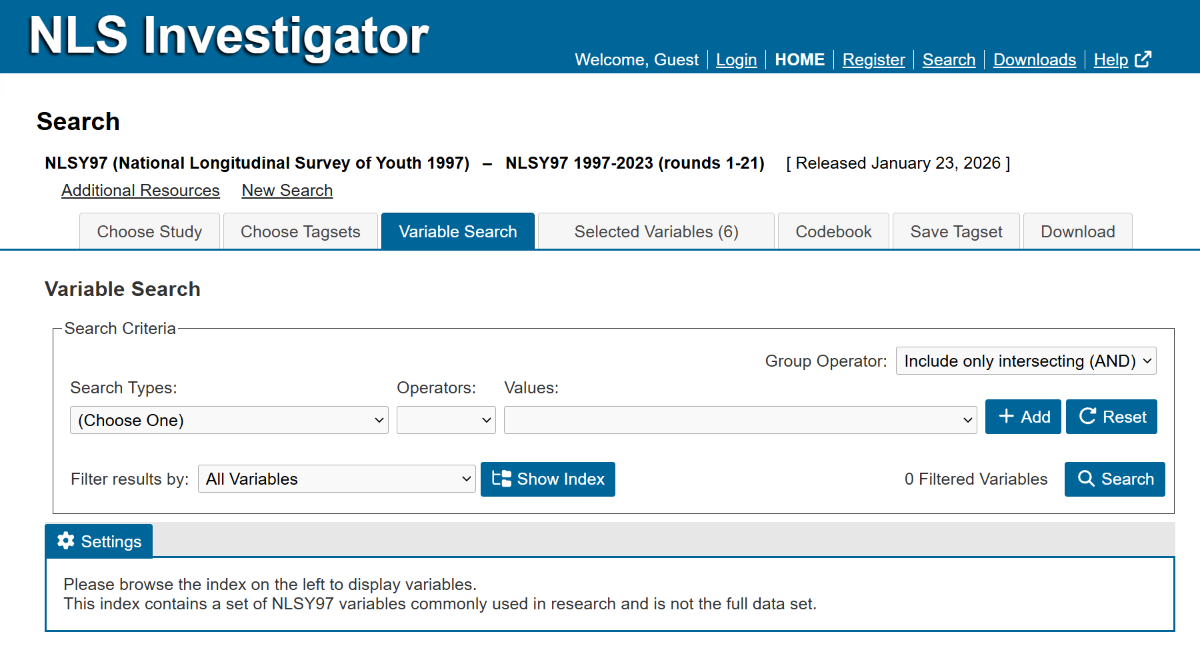The image size is (1200, 660).
Task: Click the magnifier Search button in criteria
Action: click(1115, 479)
